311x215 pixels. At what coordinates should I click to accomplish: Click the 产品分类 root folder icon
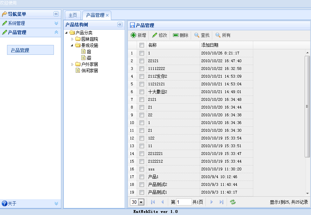pyautogui.click(x=72, y=32)
